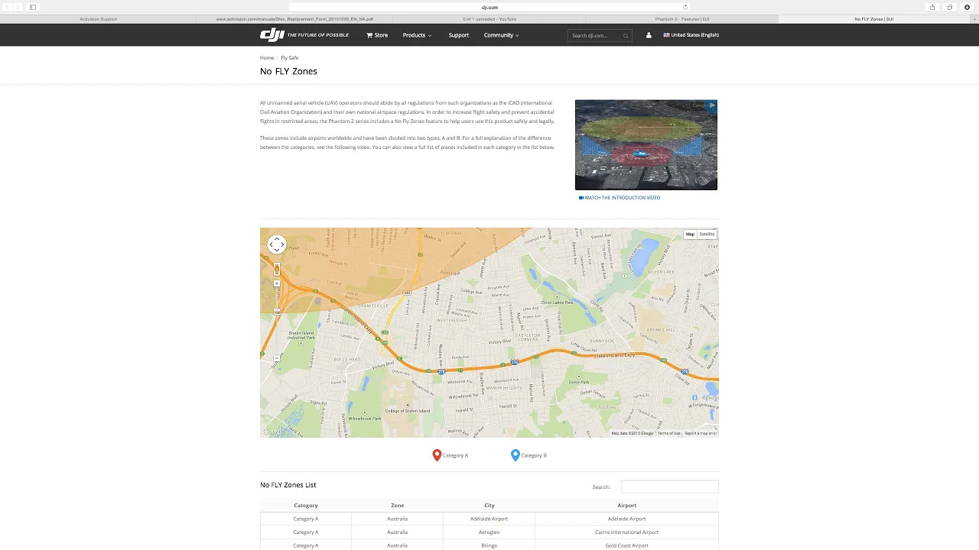Pan the map down

[x=277, y=251]
